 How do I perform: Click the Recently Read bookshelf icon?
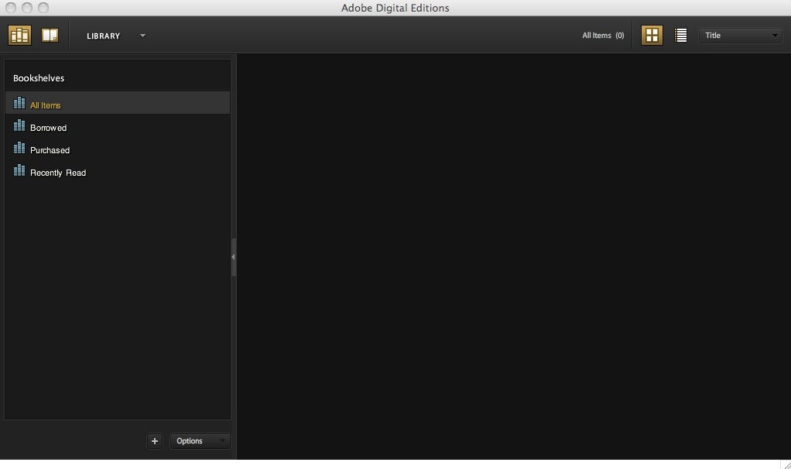[19, 170]
